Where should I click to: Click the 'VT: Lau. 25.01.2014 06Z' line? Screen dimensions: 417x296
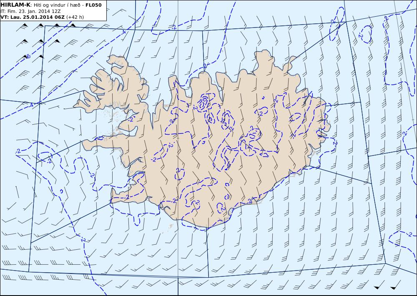[x=33, y=17]
